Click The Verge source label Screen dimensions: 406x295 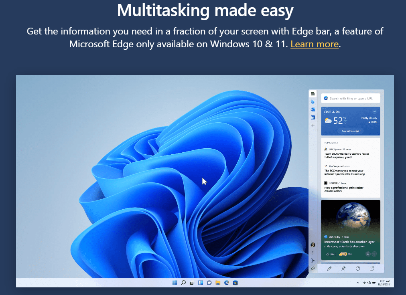tap(334, 166)
